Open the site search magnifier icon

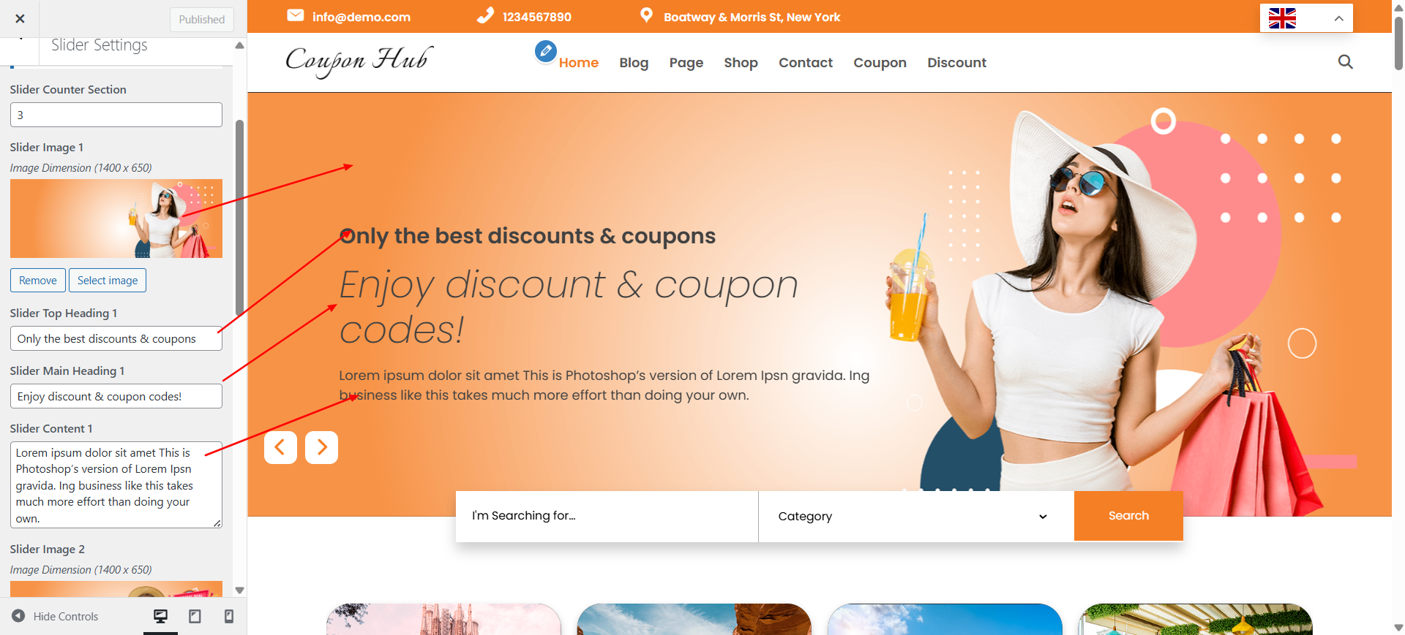coord(1345,62)
